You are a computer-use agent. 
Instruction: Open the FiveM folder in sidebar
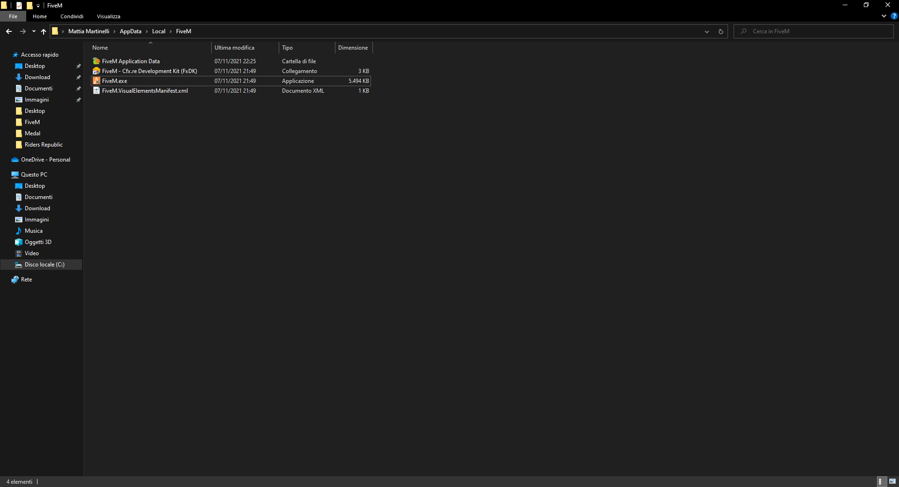[32, 122]
